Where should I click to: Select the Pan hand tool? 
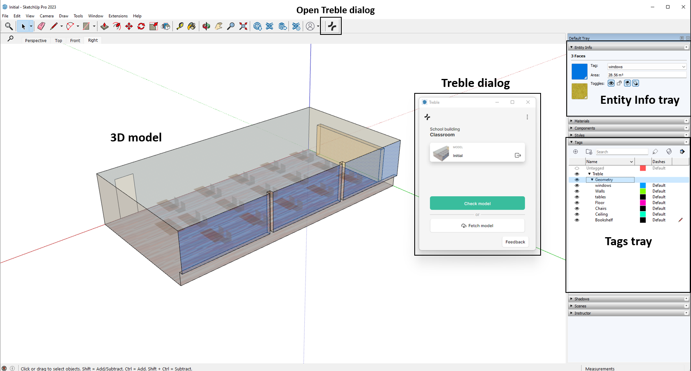point(219,26)
